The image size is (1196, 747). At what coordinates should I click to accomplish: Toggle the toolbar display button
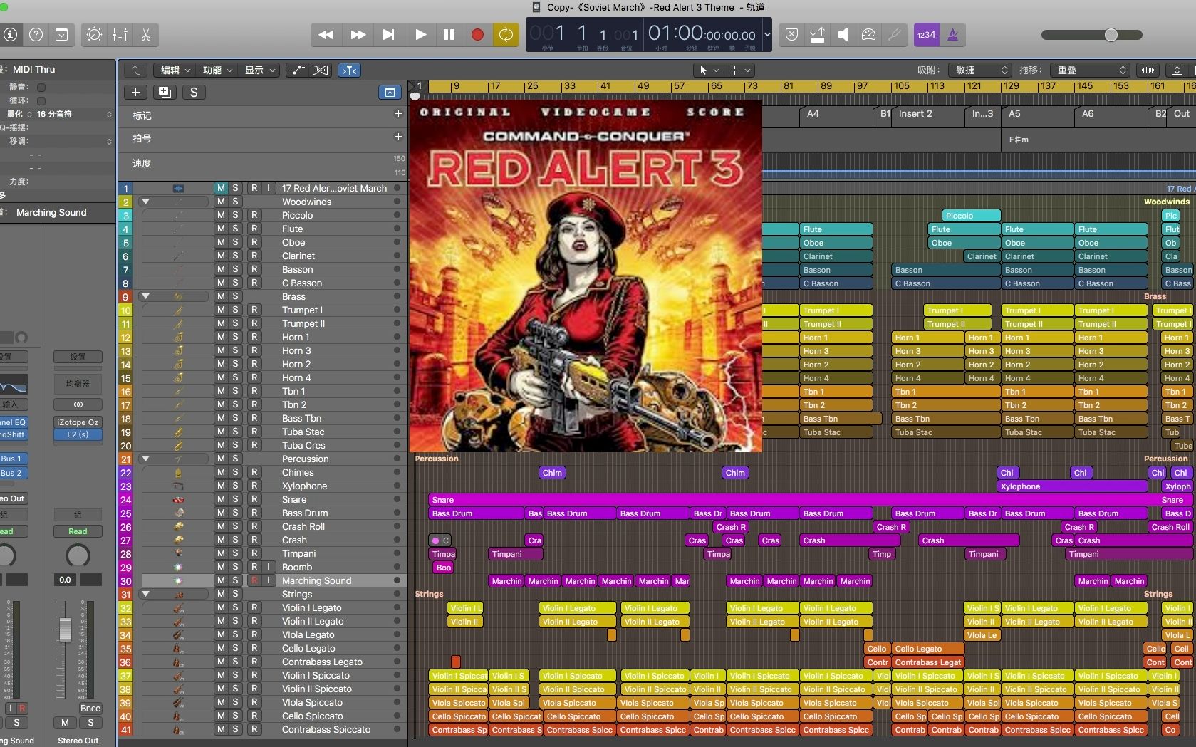point(62,34)
